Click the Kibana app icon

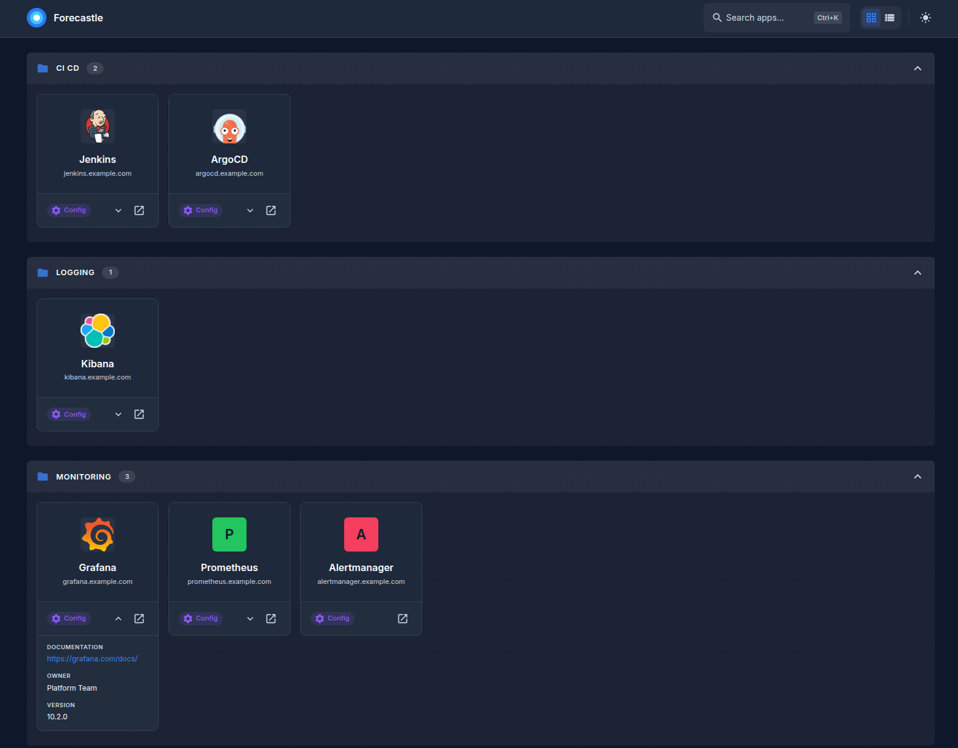point(98,331)
